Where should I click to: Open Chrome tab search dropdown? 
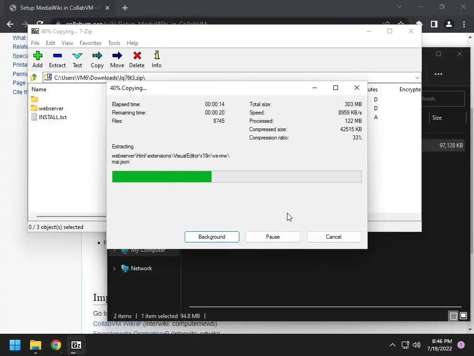399,6
